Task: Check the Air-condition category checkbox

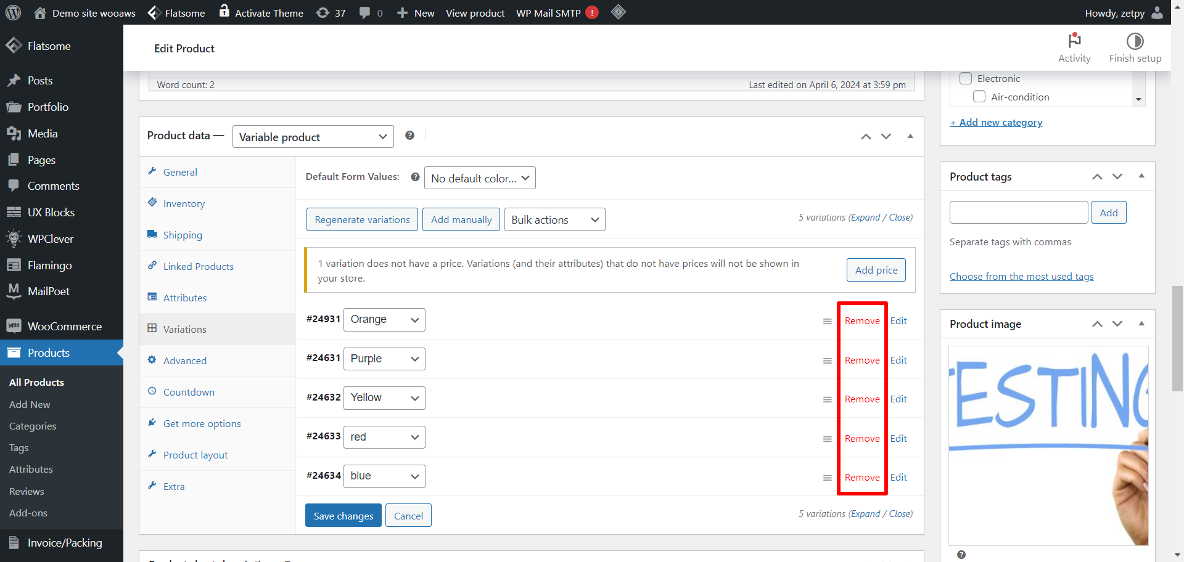Action: (x=979, y=97)
